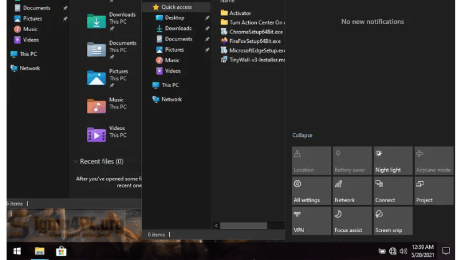Click the pin icon next to Desktop
The image size is (462, 260).
pos(207,17)
